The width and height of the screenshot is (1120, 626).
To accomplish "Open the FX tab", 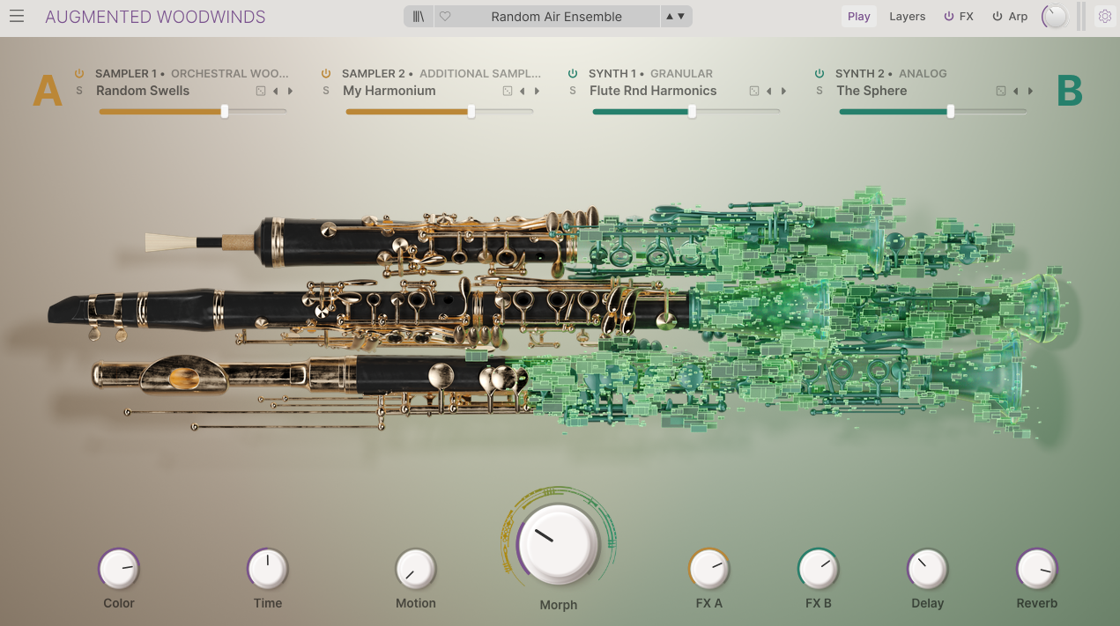I will pyautogui.click(x=967, y=17).
